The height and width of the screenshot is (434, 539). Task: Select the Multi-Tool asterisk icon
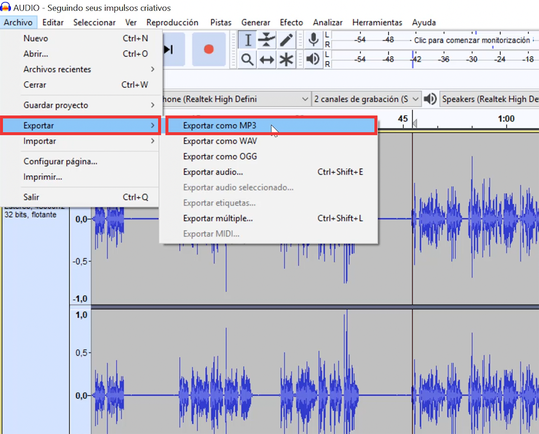(286, 59)
